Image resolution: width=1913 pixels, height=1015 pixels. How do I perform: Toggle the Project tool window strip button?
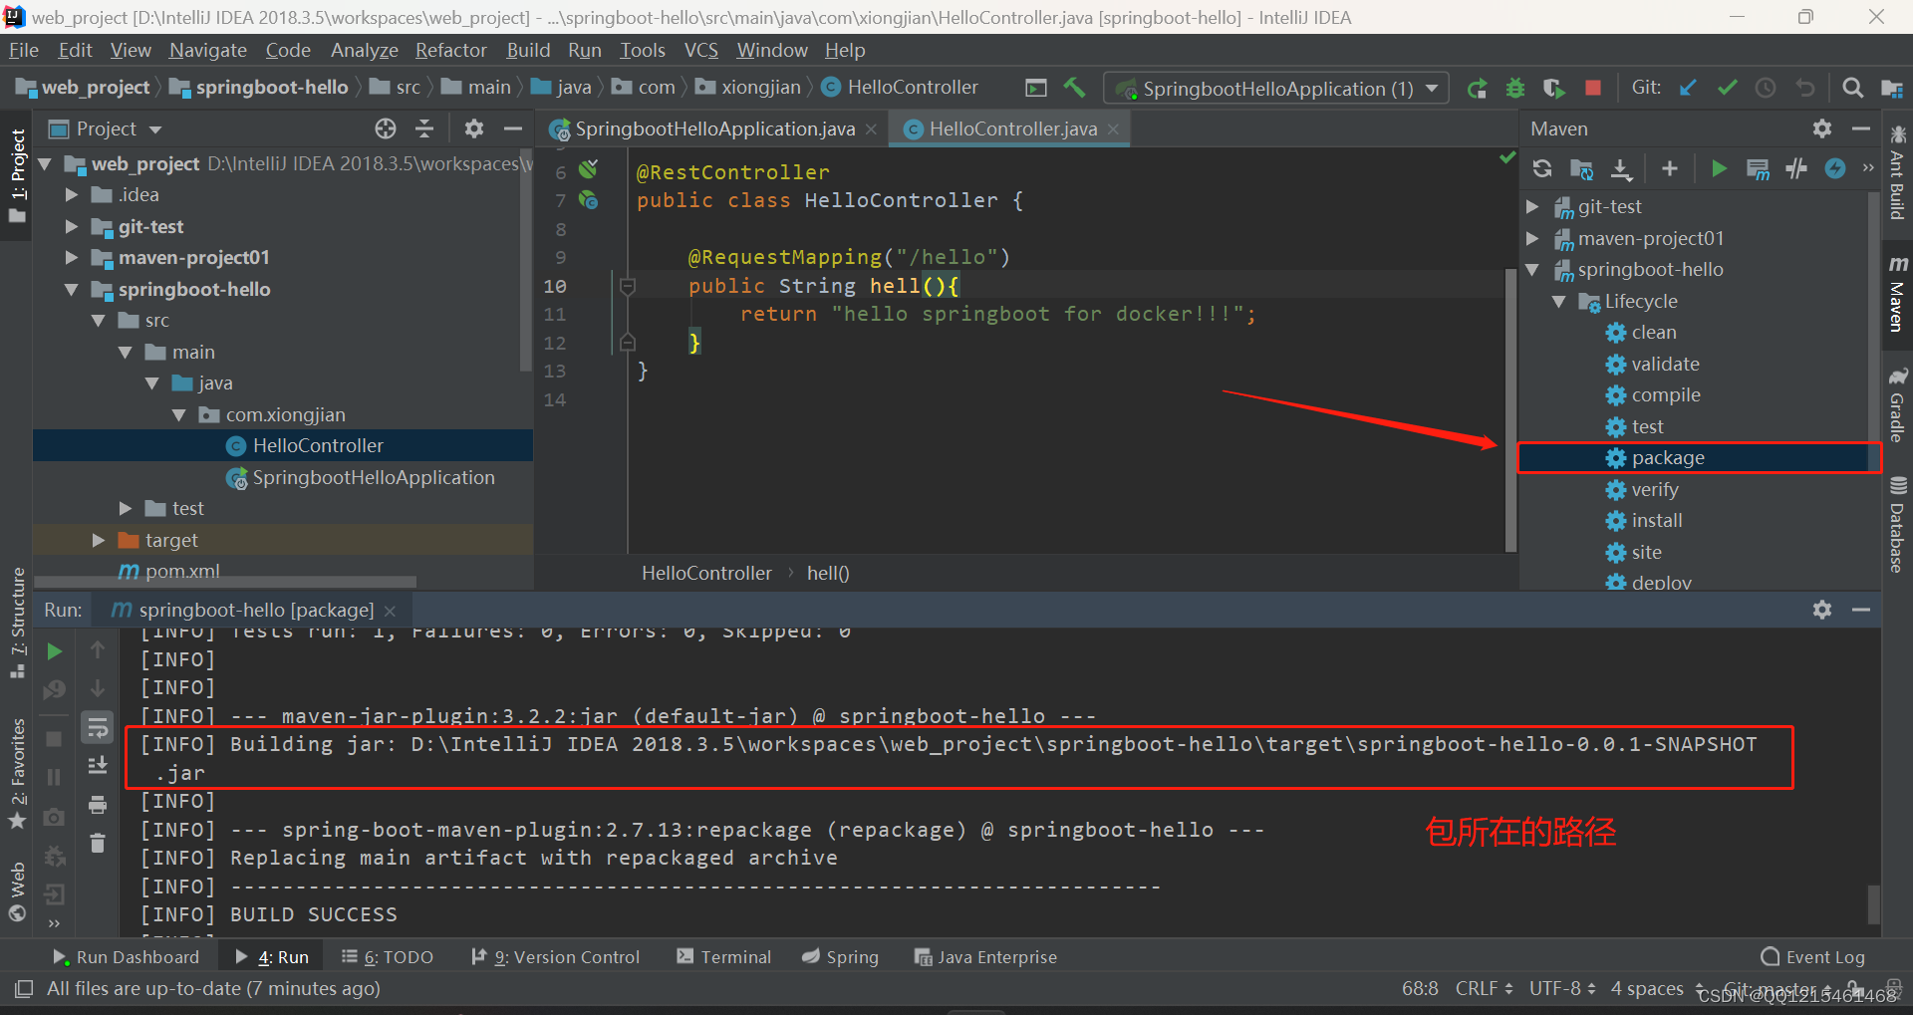(17, 176)
